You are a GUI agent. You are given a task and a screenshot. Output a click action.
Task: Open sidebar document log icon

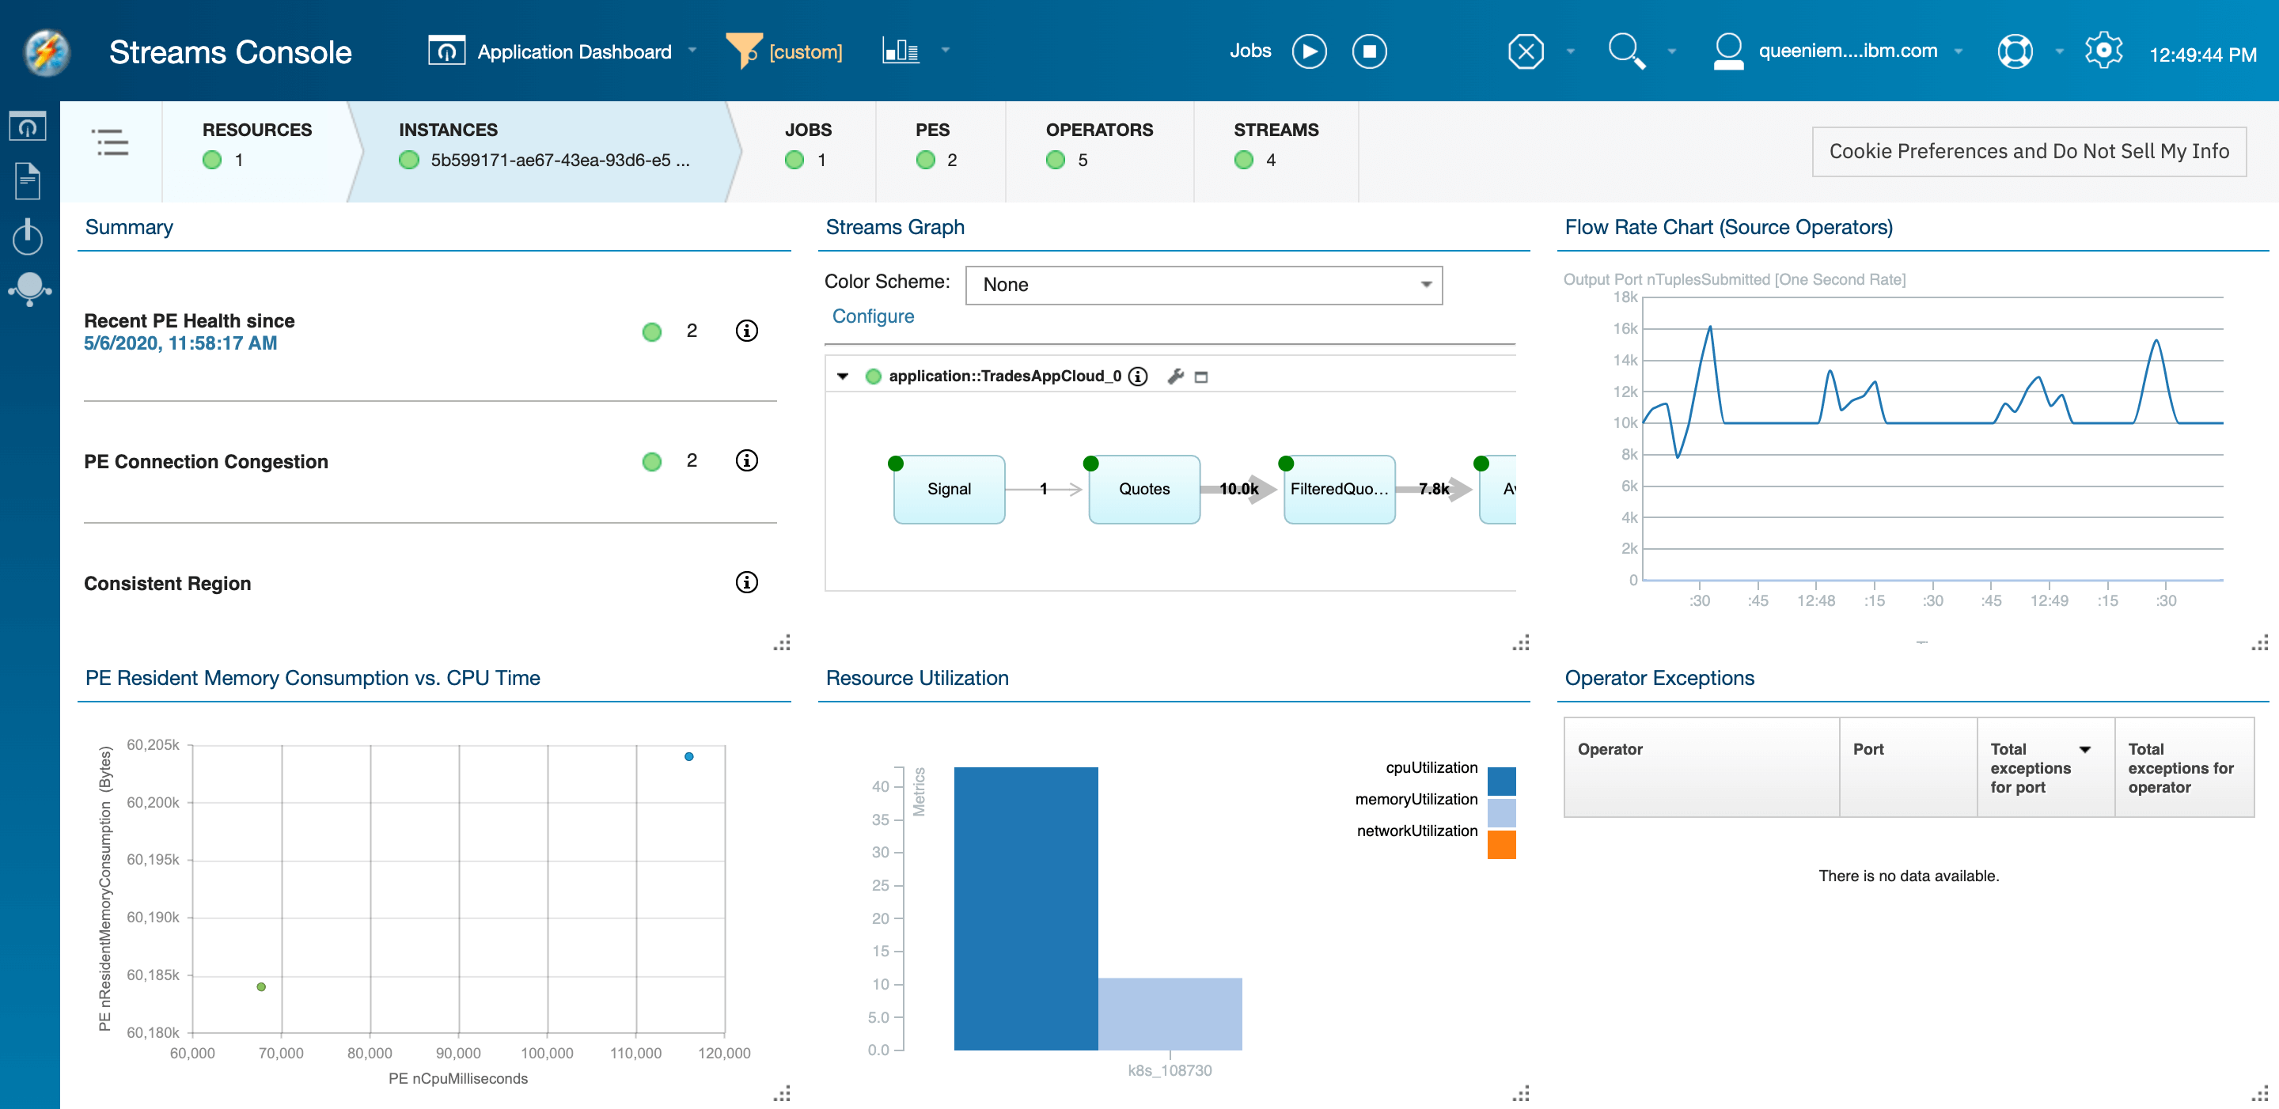[x=28, y=181]
